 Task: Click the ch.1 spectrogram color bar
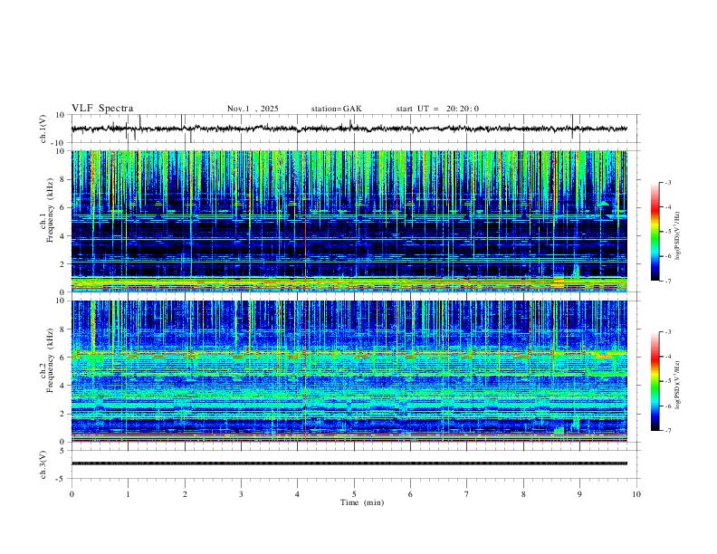[x=655, y=232]
